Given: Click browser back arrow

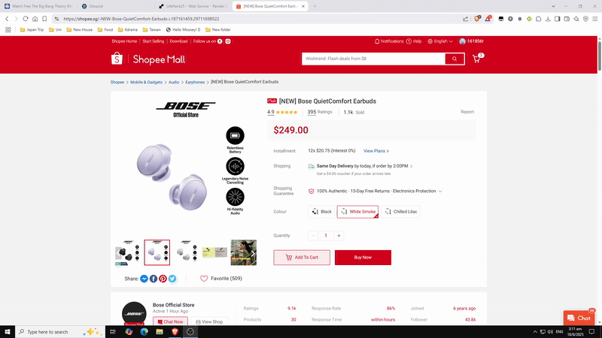Looking at the screenshot, I should (7, 19).
